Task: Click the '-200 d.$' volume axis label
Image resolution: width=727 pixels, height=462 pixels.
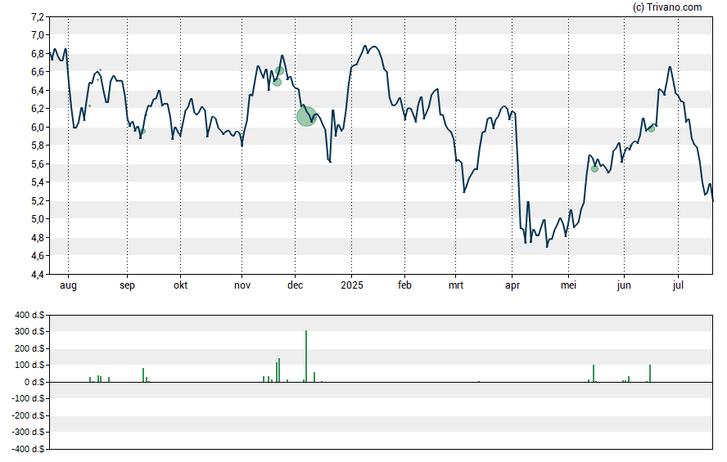Action: 28,415
